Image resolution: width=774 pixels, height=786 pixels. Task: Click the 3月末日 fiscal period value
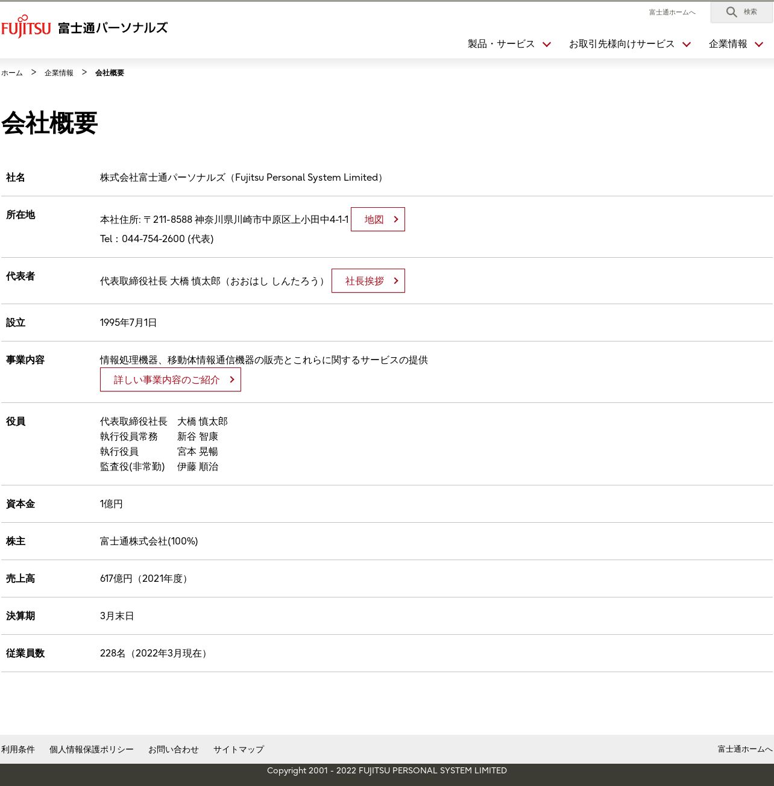coord(117,616)
